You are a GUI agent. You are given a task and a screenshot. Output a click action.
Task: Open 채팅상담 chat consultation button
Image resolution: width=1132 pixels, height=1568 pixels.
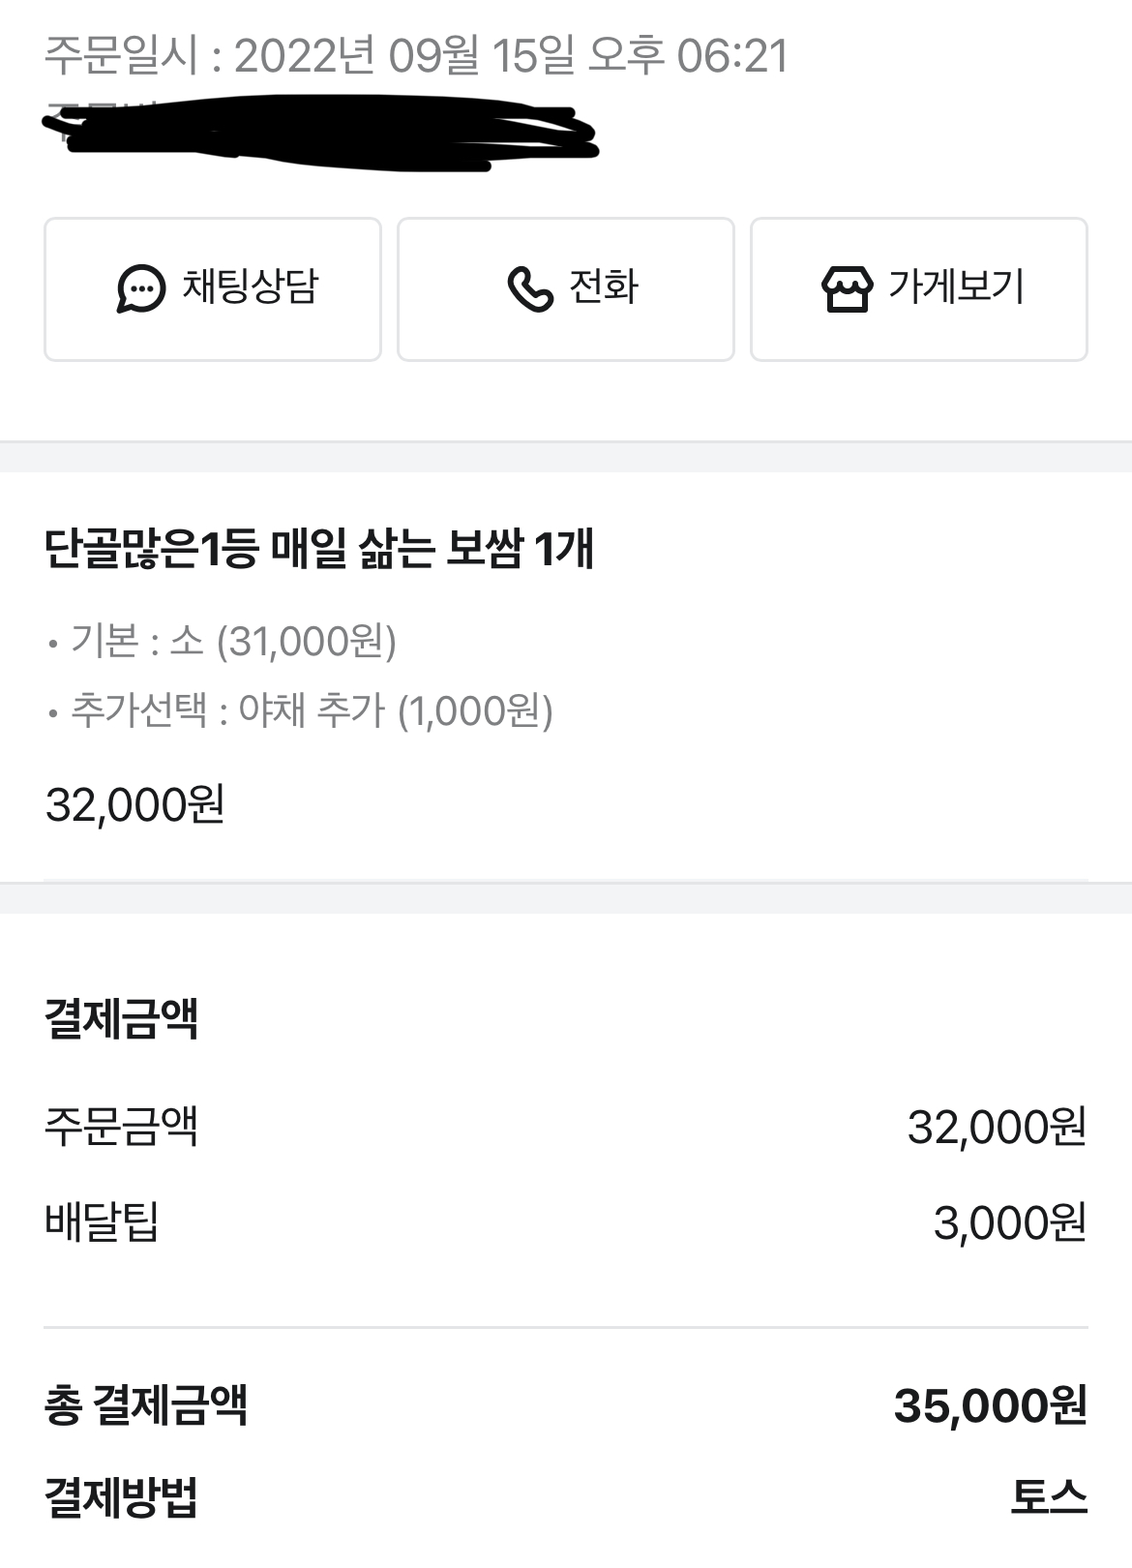[213, 289]
